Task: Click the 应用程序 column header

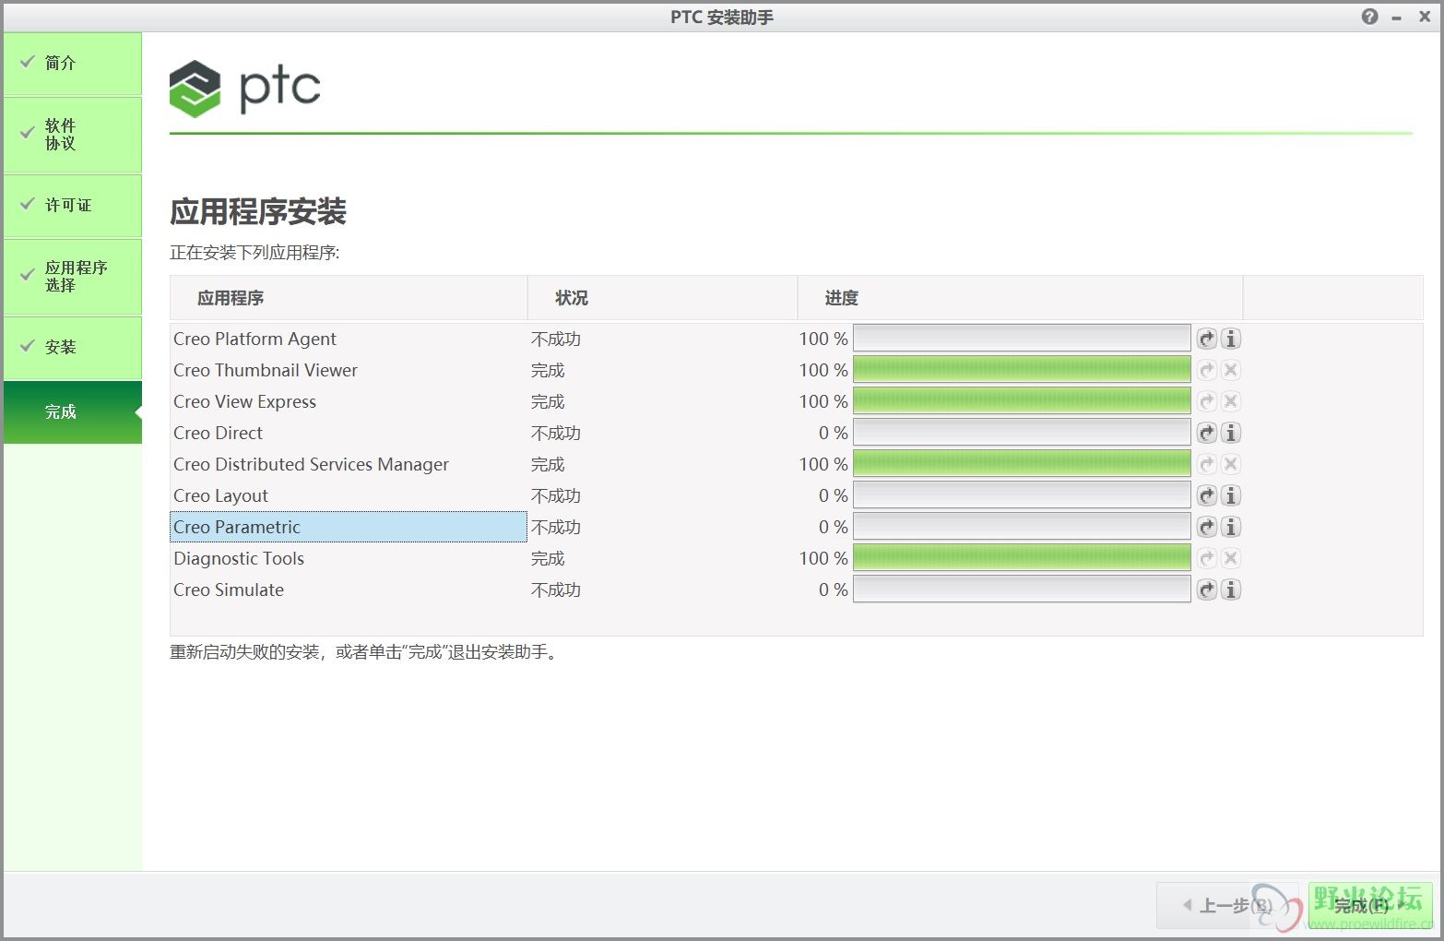Action: [x=349, y=298]
